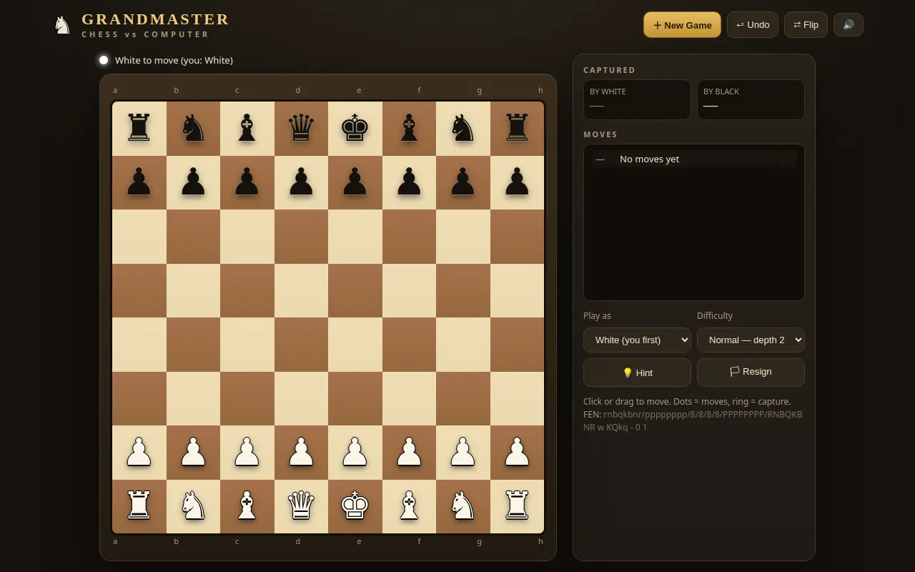Select the white pawn on g2
This screenshot has width=915, height=572.
click(x=463, y=453)
